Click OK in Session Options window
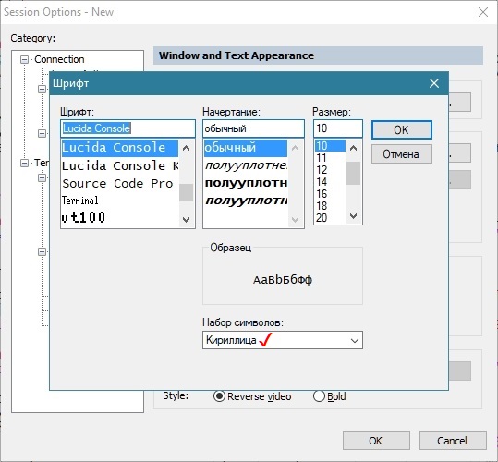Image resolution: width=498 pixels, height=462 pixels. pos(376,441)
